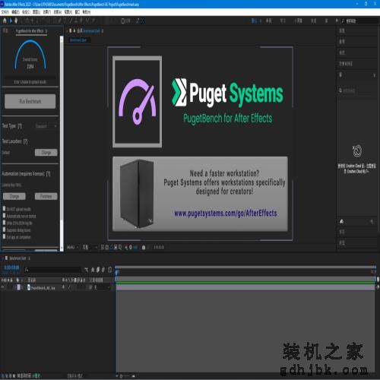Click the graph editor icon in the timeline
The width and height of the screenshot is (380, 380).
tap(109, 270)
